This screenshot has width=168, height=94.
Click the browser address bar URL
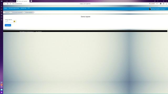(x=18, y=4)
